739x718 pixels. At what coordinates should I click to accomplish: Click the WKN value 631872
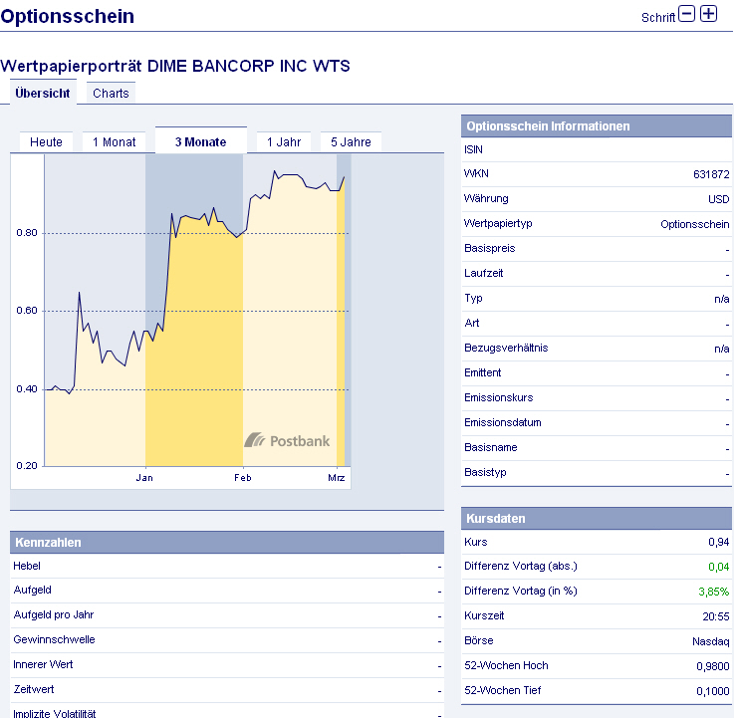[711, 174]
